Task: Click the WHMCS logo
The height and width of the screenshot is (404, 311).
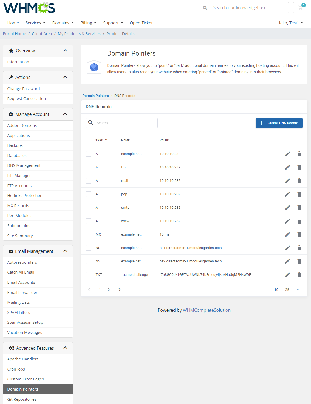Action: coord(29,8)
